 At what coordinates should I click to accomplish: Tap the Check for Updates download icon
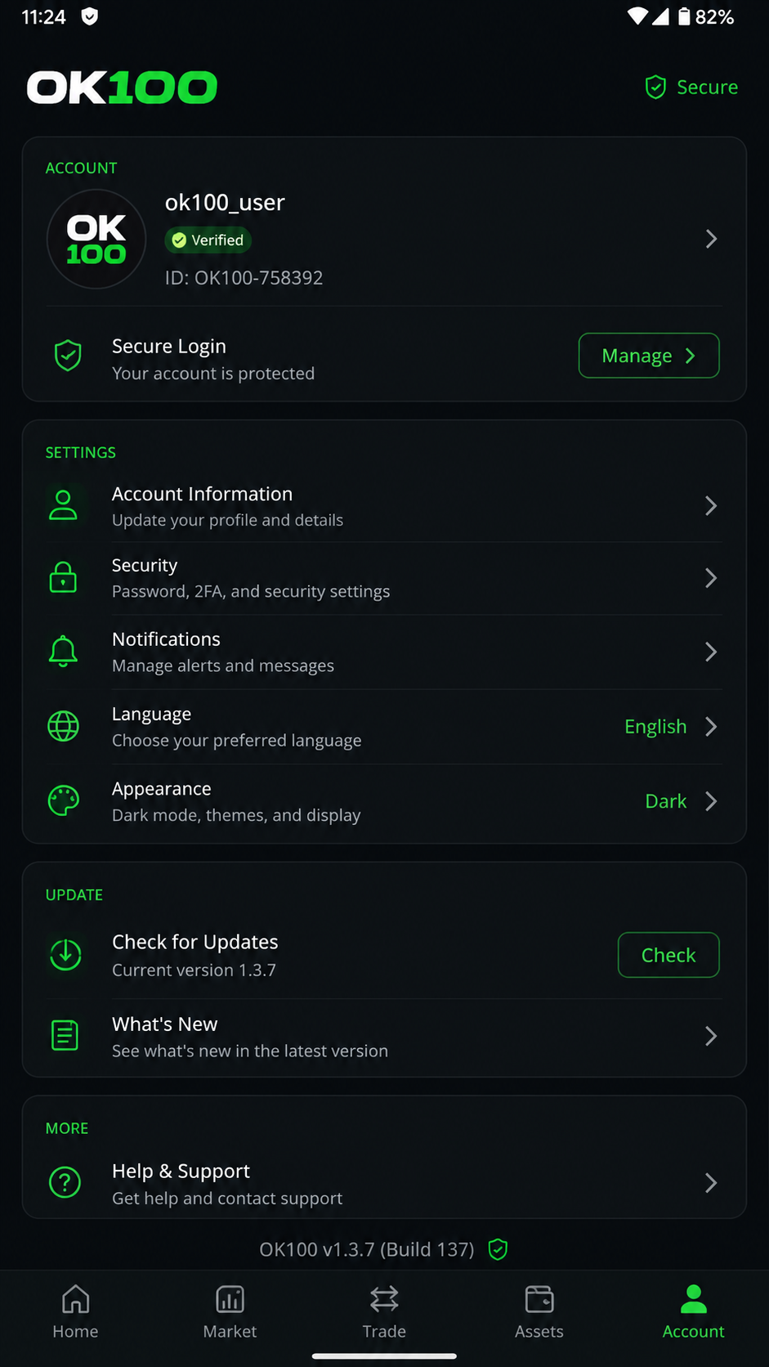(65, 954)
